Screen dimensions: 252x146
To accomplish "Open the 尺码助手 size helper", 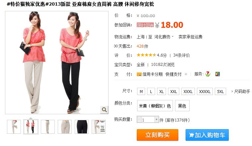I will coord(241,91).
